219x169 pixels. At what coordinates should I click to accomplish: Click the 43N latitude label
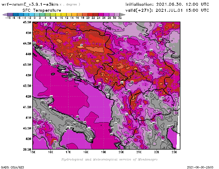click(x=28, y=75)
